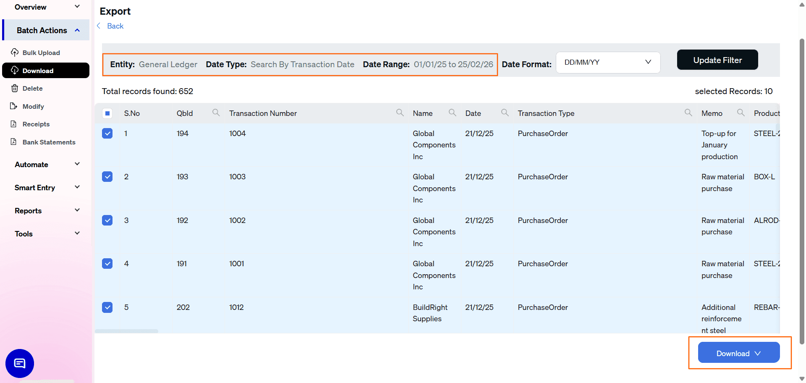Image resolution: width=806 pixels, height=383 pixels.
Task: Open Receipts via its sidebar icon
Action: 15,124
